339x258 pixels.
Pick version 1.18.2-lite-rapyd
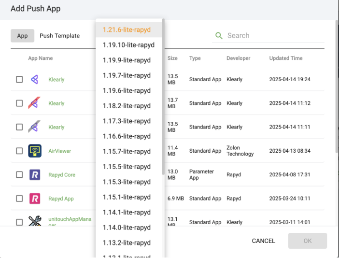(x=129, y=106)
